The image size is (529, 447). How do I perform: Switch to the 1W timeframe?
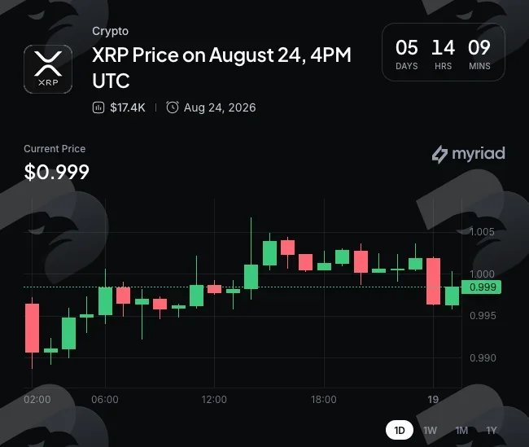[430, 431]
